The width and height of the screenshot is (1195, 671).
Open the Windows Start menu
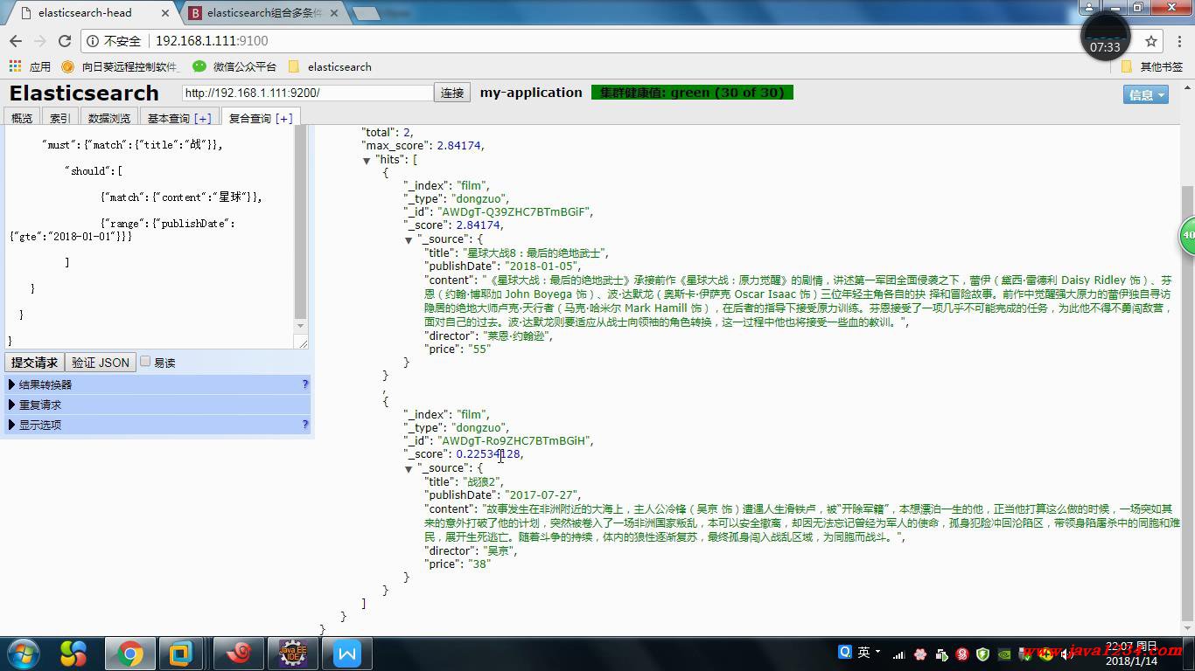point(24,654)
